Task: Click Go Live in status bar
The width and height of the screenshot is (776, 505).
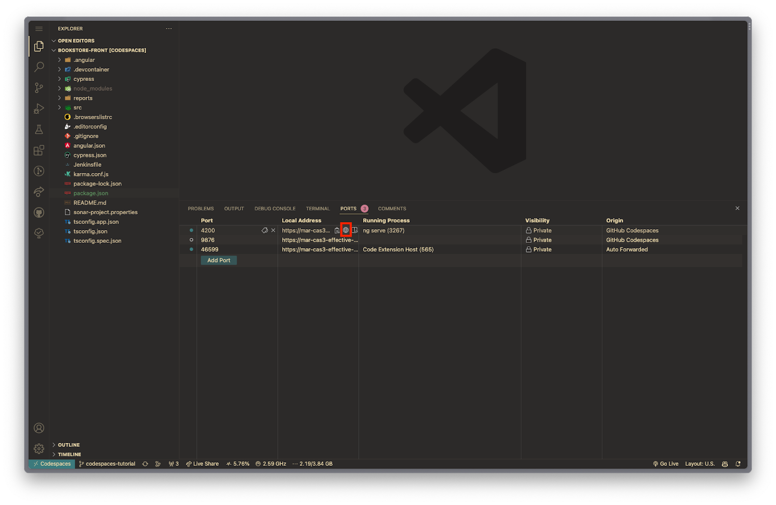Action: coord(666,464)
